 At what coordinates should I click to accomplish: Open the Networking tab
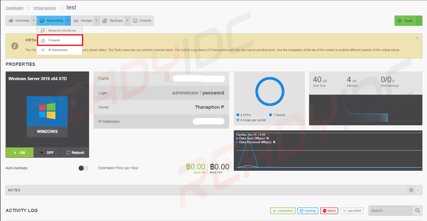(51, 21)
